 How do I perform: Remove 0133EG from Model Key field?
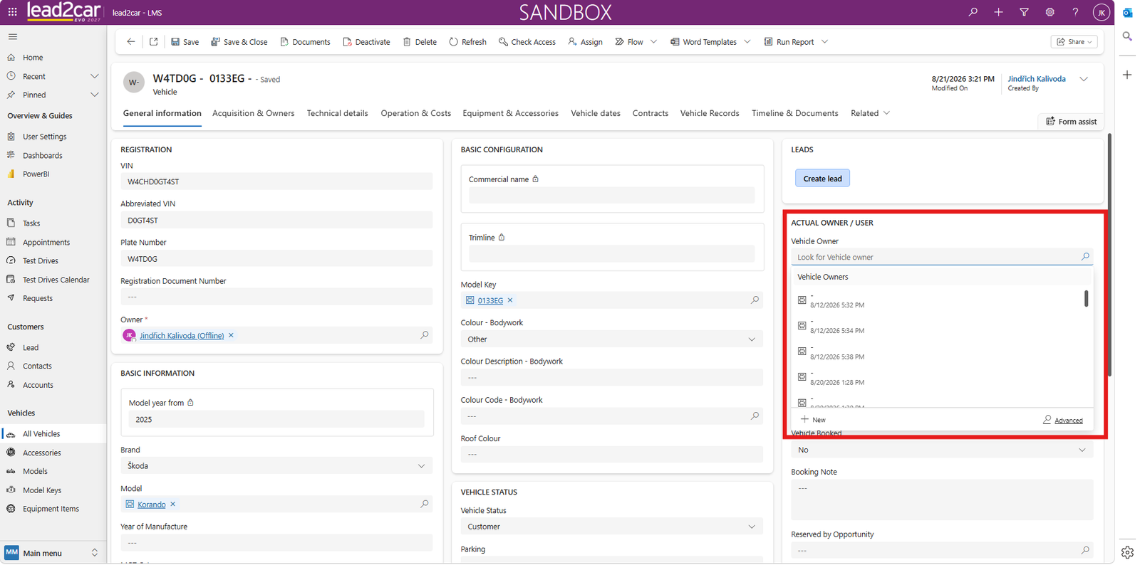click(510, 300)
